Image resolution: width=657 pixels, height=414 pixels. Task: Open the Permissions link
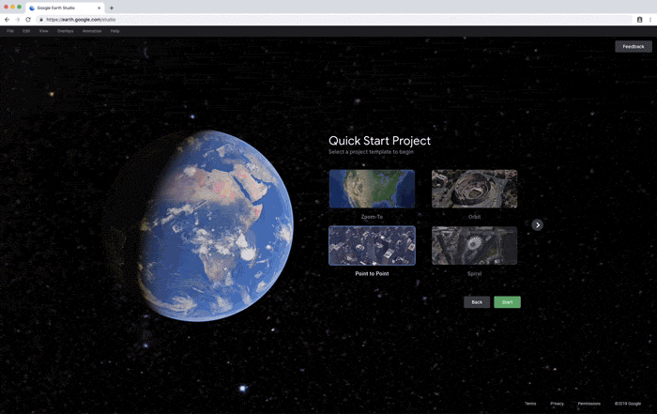coord(588,404)
